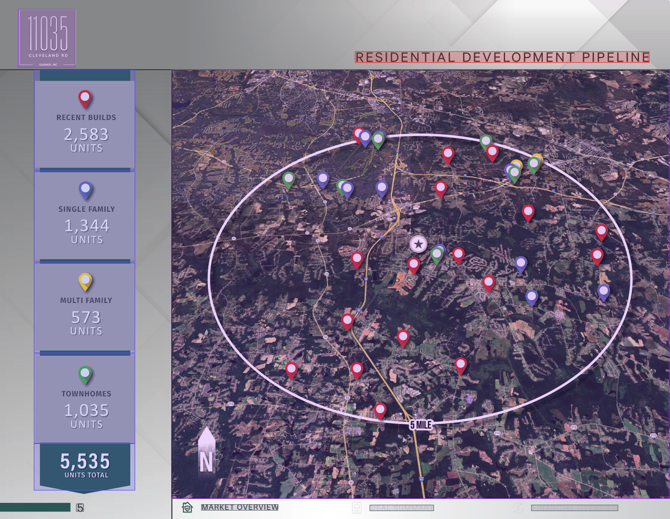The height and width of the screenshot is (519, 670).
Task: Click the Recent Builds label
Action: [86, 117]
